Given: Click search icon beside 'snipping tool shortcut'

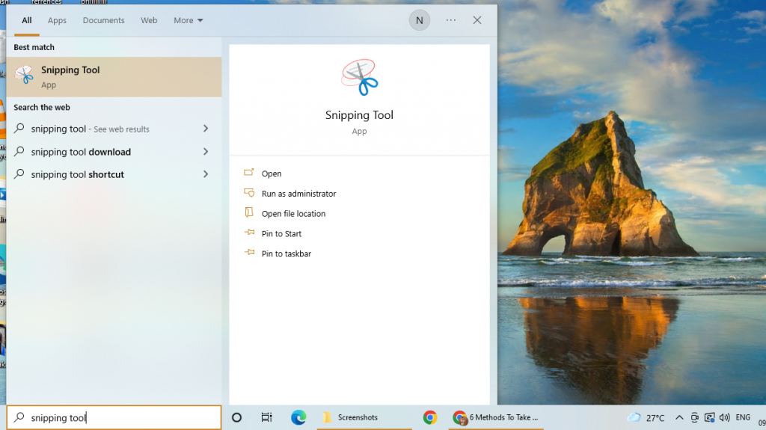Looking at the screenshot, I should pyautogui.click(x=19, y=173).
